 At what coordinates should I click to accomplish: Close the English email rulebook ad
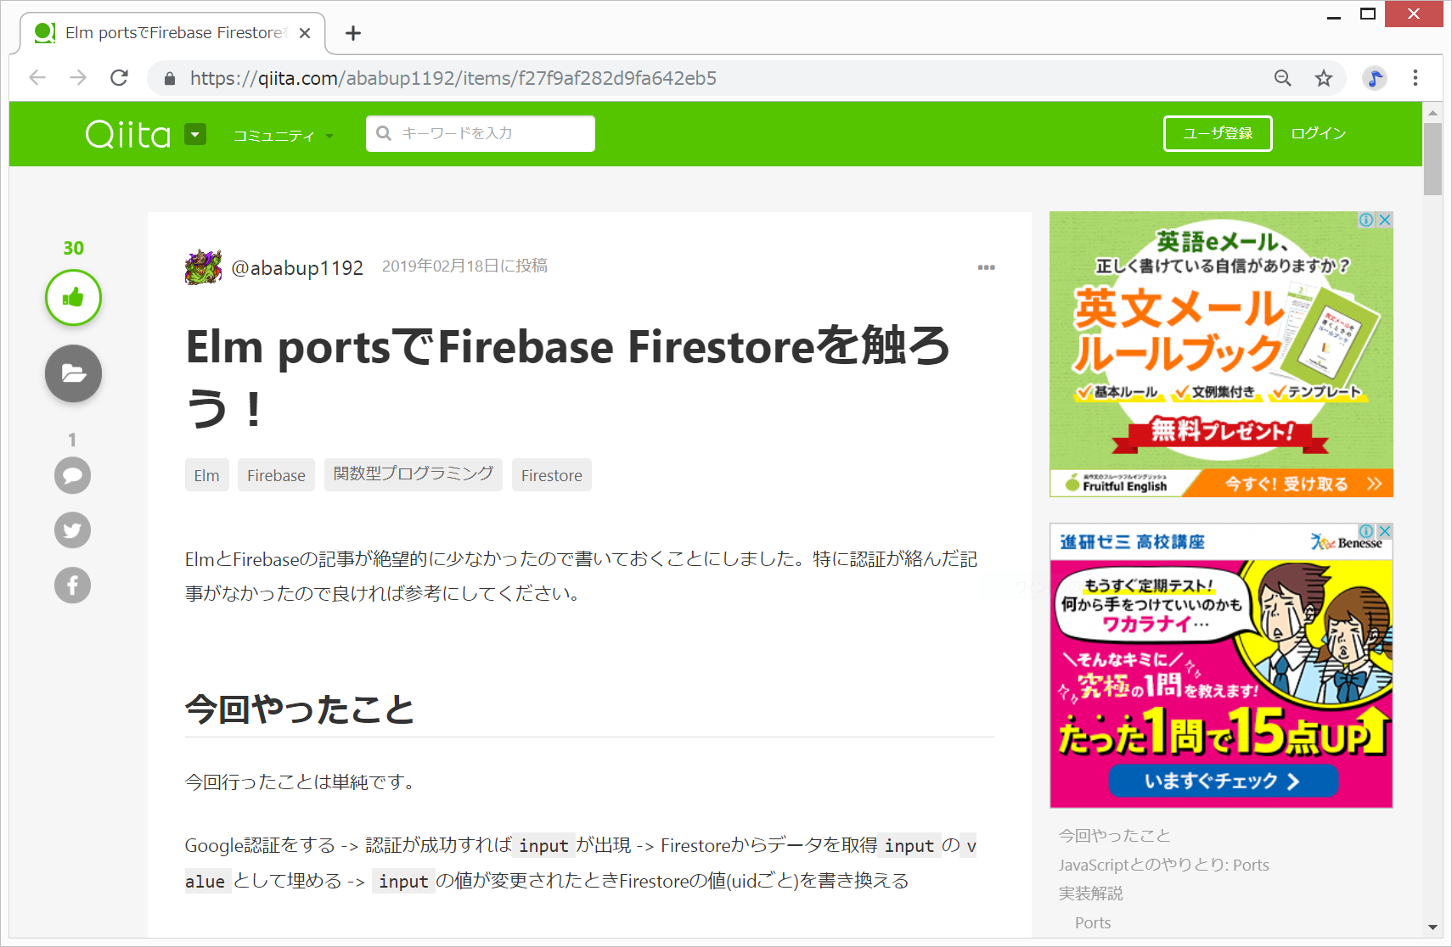pyautogui.click(x=1385, y=220)
